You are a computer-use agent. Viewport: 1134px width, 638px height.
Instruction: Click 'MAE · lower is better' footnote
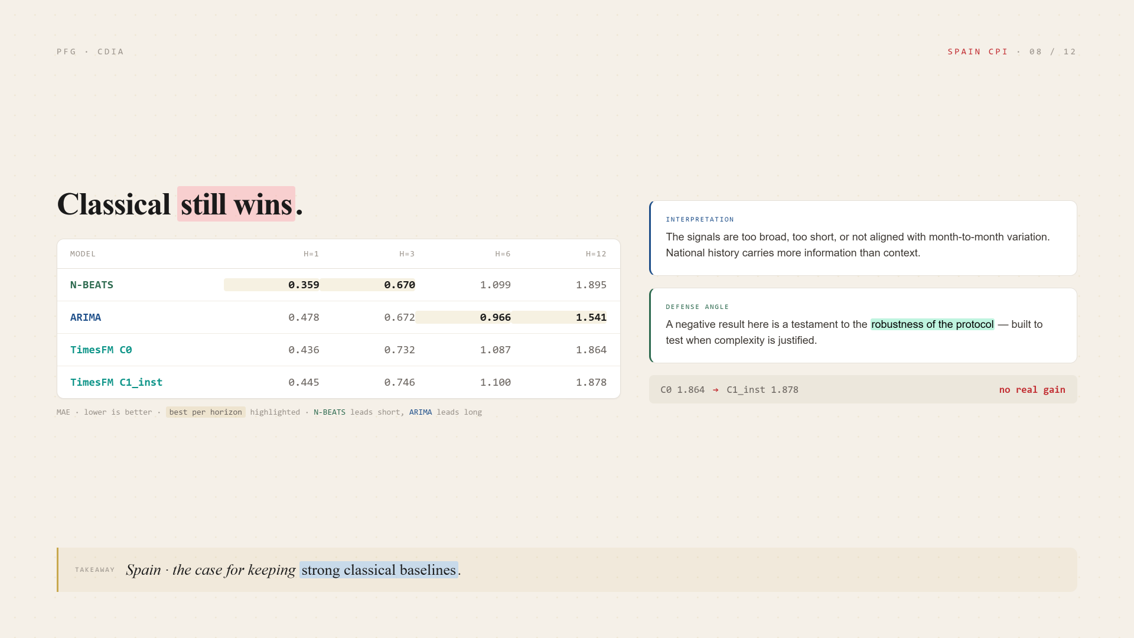click(105, 412)
